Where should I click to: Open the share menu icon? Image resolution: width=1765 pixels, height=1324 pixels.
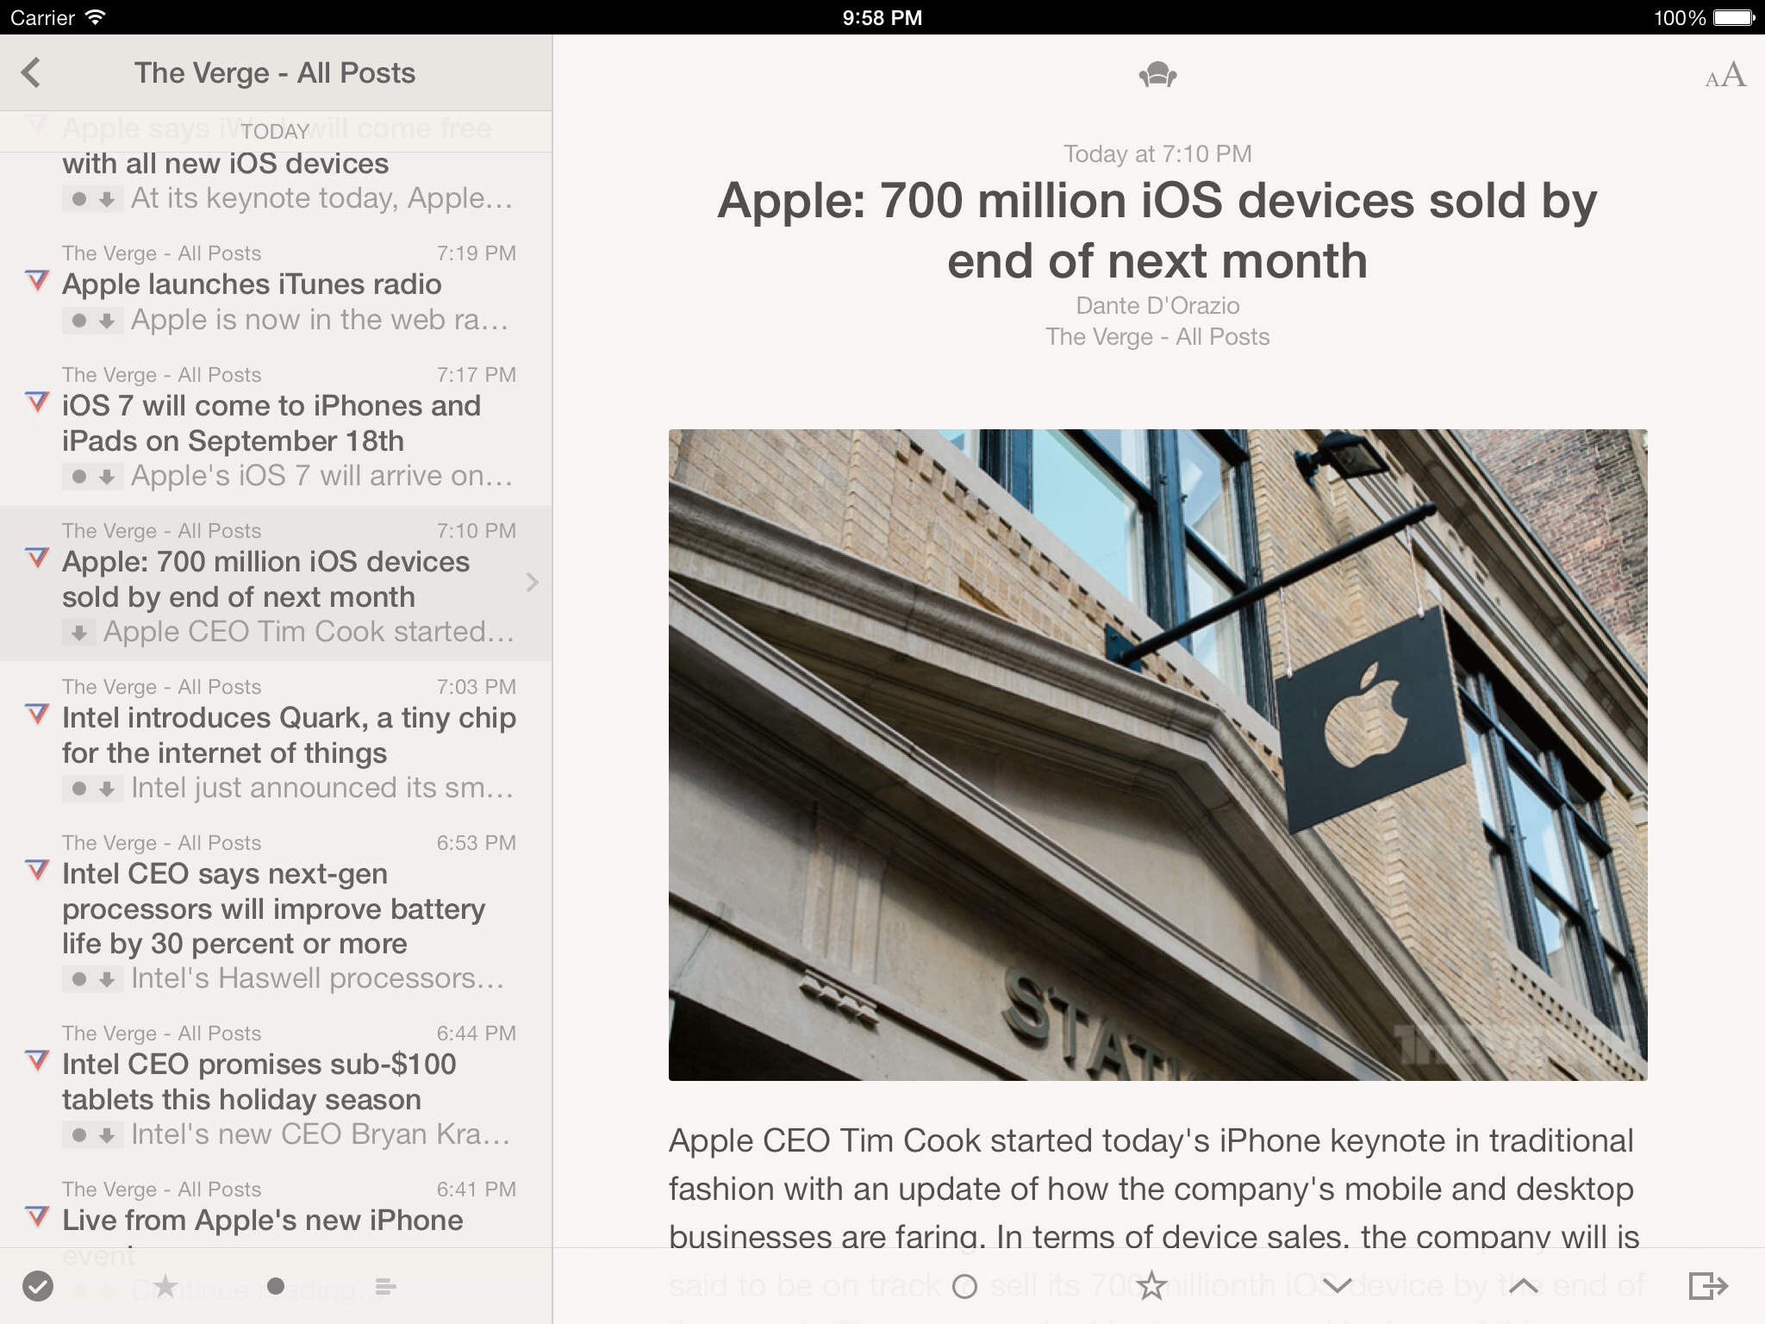click(x=1707, y=1285)
